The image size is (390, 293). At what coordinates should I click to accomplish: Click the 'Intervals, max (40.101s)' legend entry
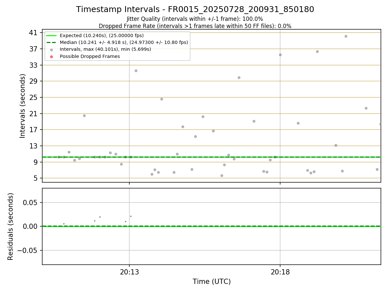click(105, 49)
